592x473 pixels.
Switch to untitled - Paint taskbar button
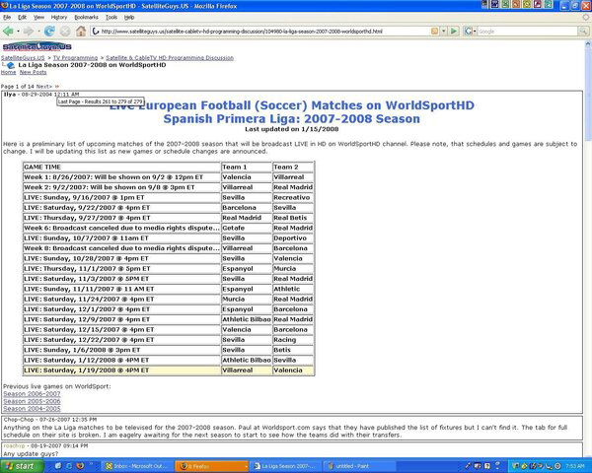(x=359, y=466)
